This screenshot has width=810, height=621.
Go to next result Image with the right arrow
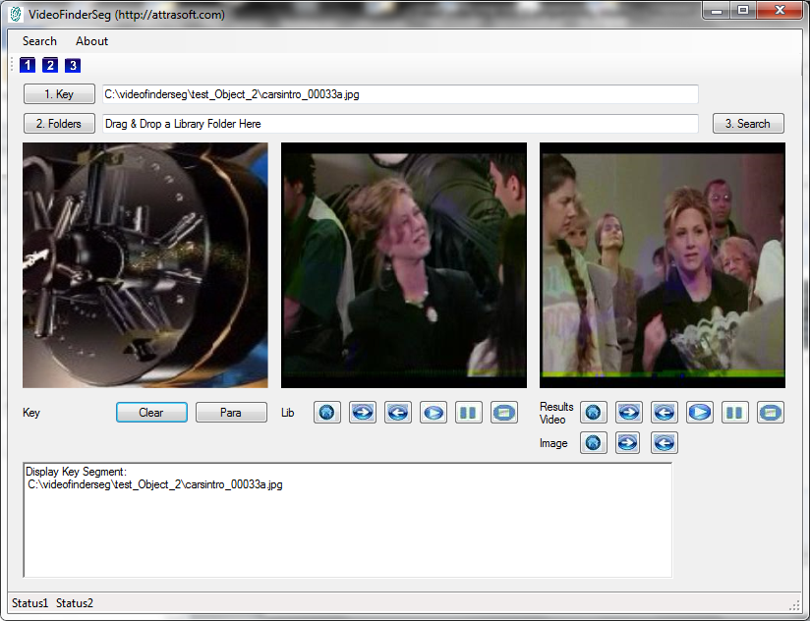click(x=627, y=443)
